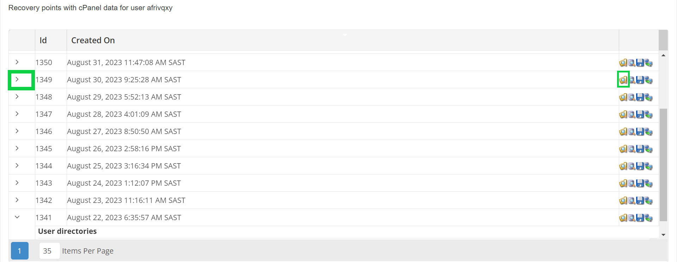Sort by the Created On column header
Viewport: 677px width, 262px height.
pyautogui.click(x=93, y=40)
